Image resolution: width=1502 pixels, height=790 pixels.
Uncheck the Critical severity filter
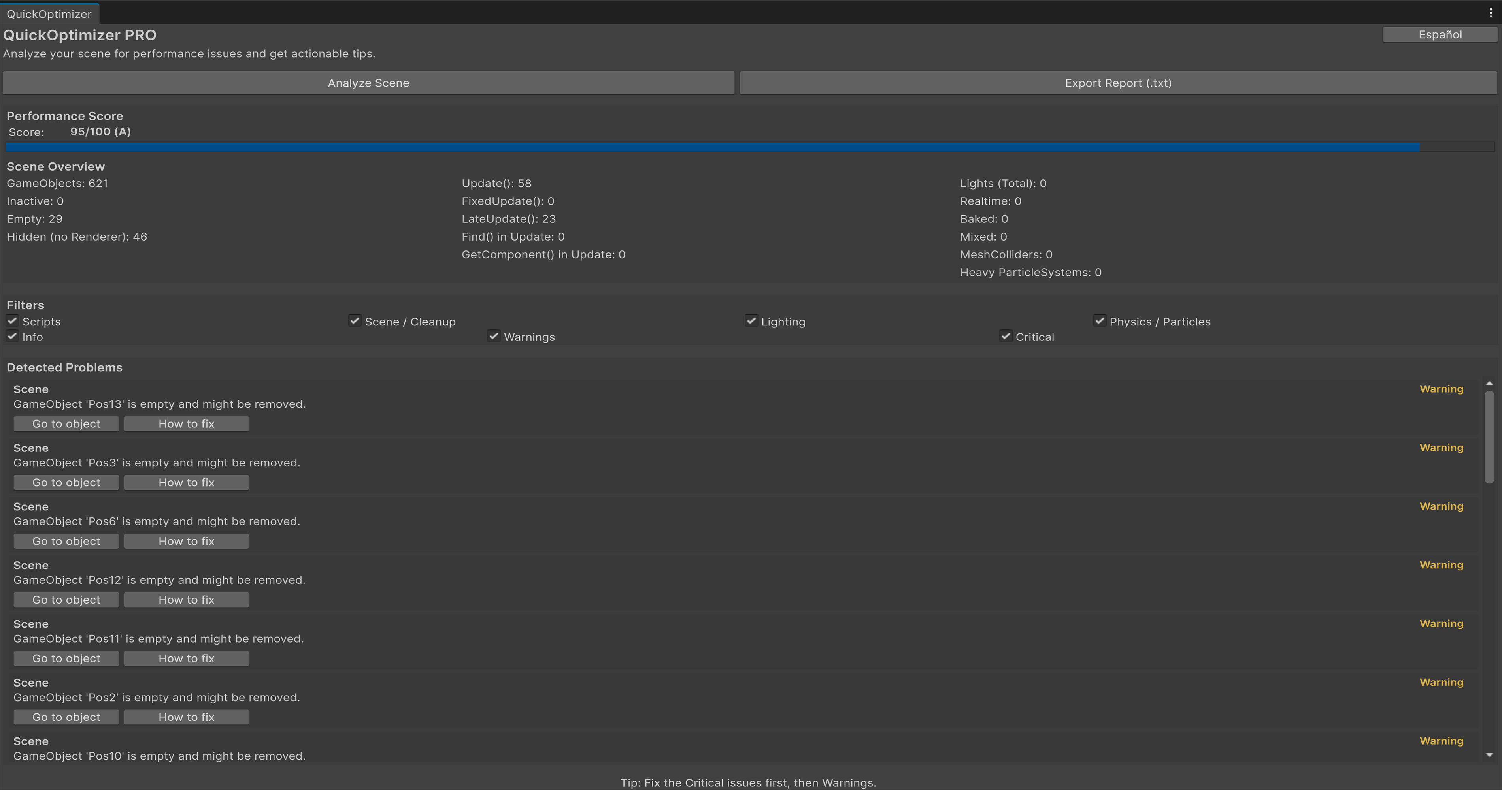1006,336
